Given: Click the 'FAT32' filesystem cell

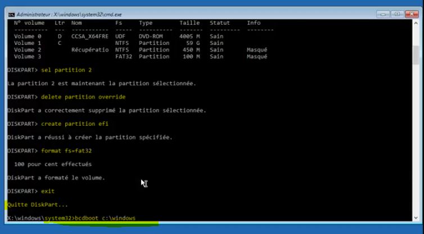Looking at the screenshot, I should tap(124, 57).
